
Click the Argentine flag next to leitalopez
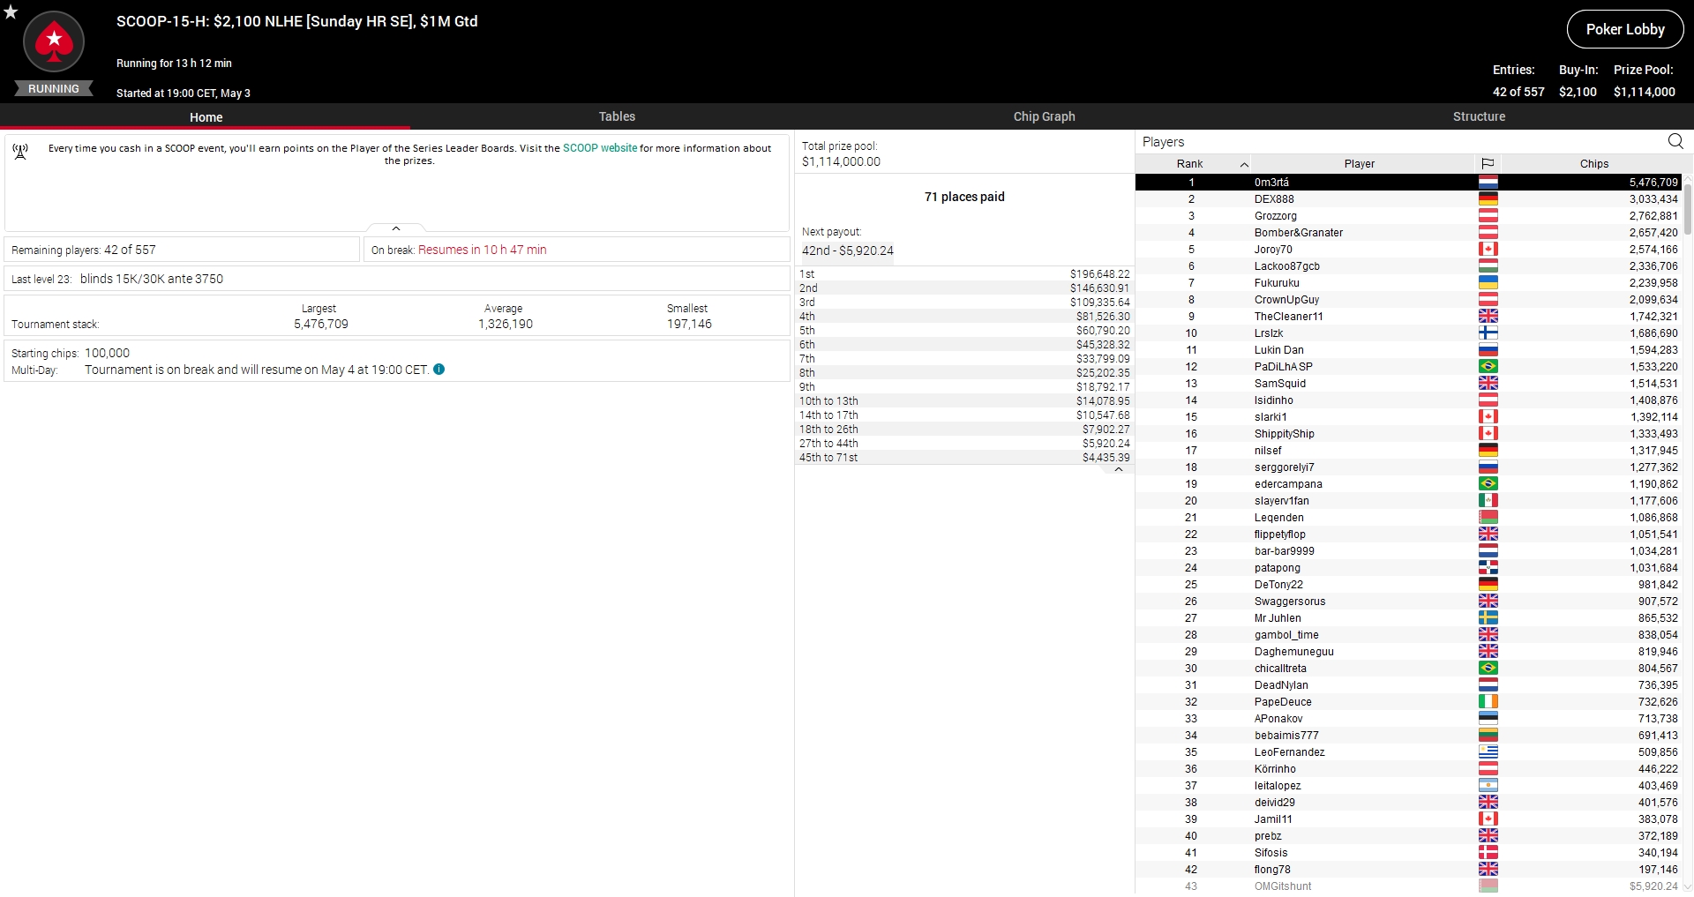point(1488,786)
